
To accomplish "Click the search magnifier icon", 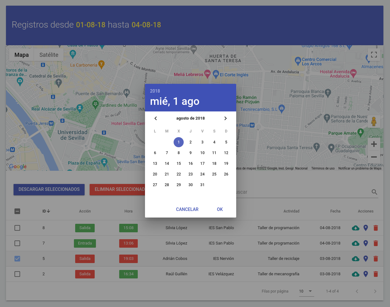I will (x=374, y=192).
